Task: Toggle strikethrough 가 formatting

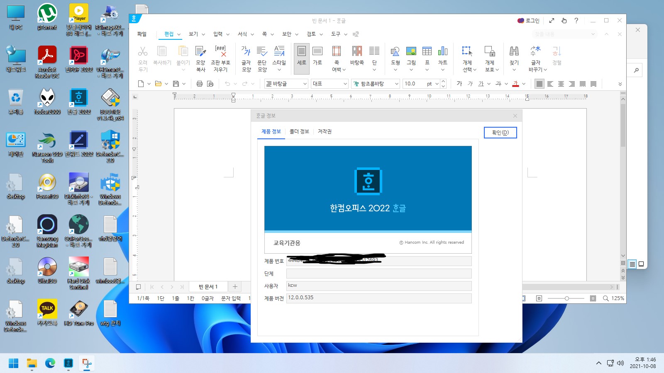Action: pyautogui.click(x=498, y=84)
